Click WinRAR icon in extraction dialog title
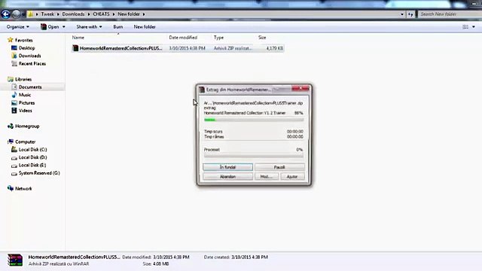Image resolution: width=482 pixels, height=271 pixels. pos(202,90)
